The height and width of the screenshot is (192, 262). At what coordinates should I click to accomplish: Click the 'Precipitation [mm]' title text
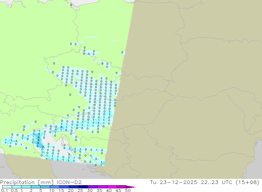click(x=27, y=182)
